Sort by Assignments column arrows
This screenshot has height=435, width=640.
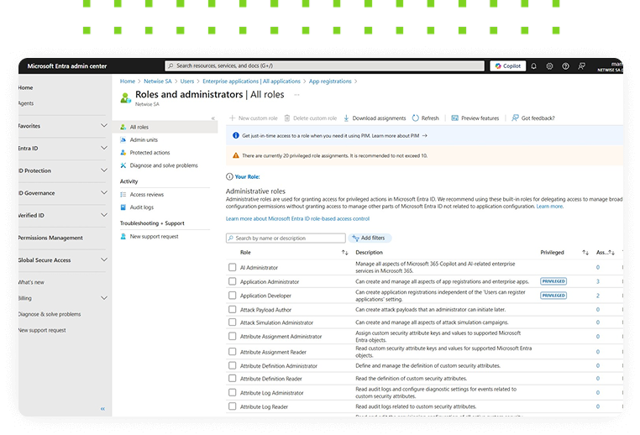click(x=611, y=253)
